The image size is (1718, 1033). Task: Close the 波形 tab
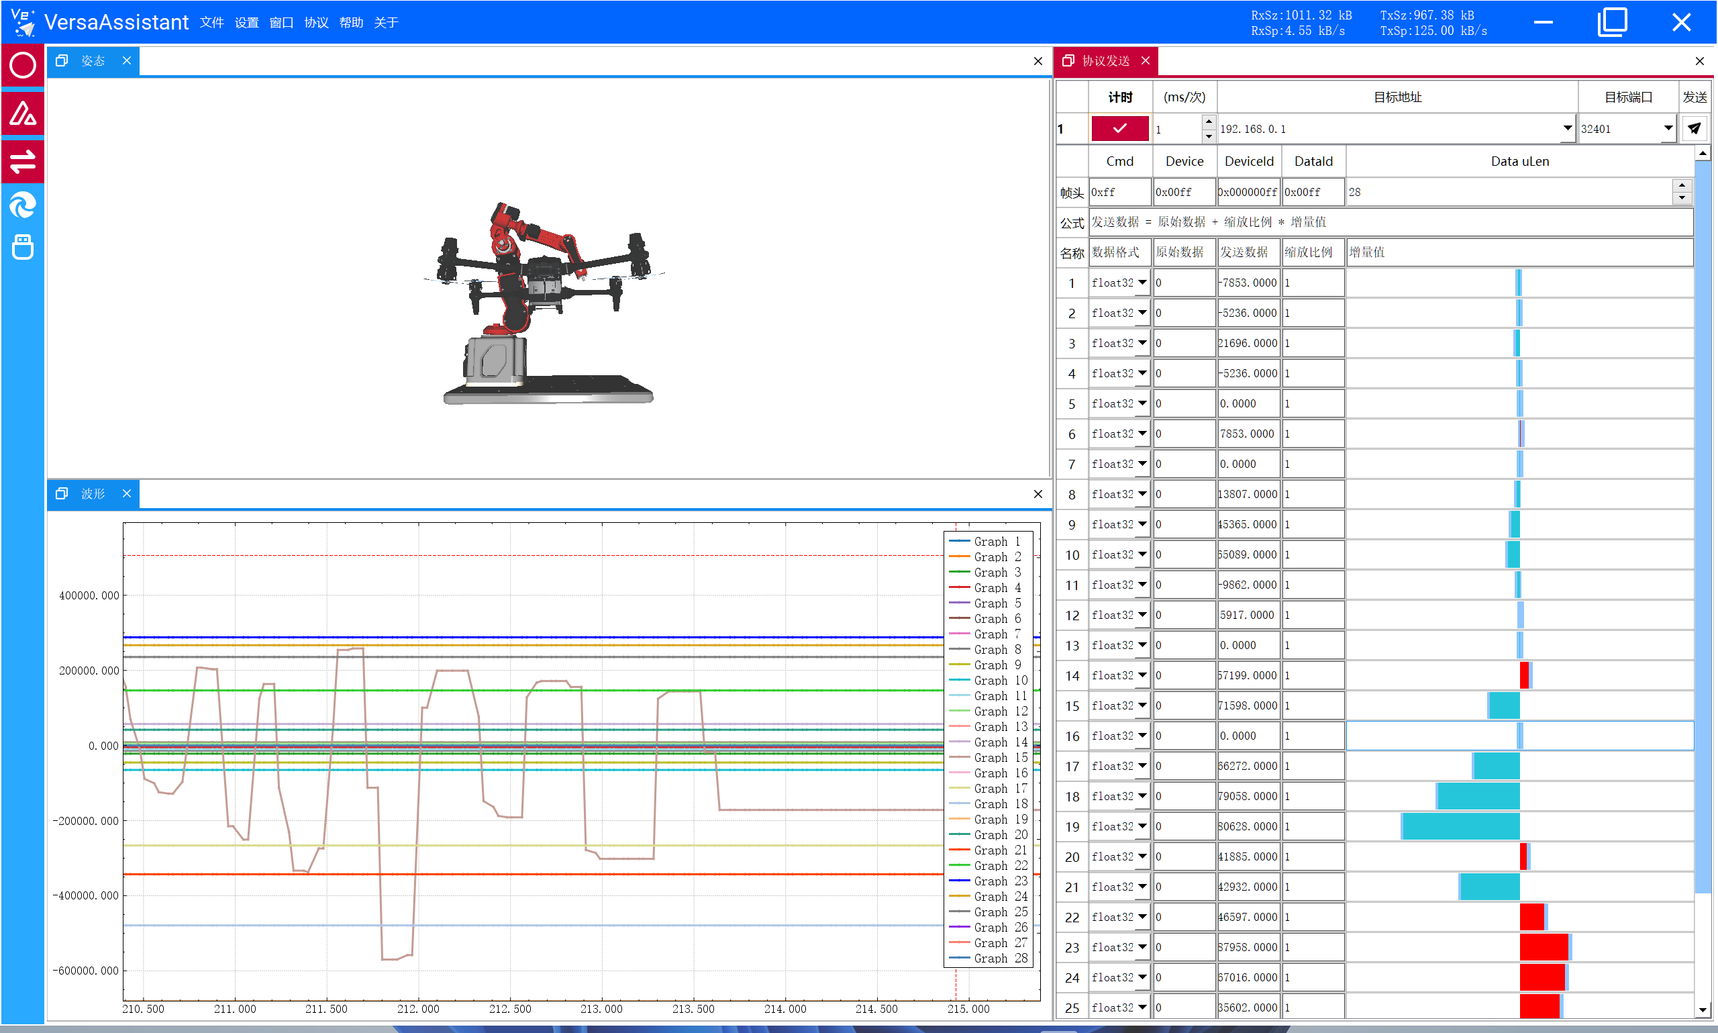coord(127,493)
